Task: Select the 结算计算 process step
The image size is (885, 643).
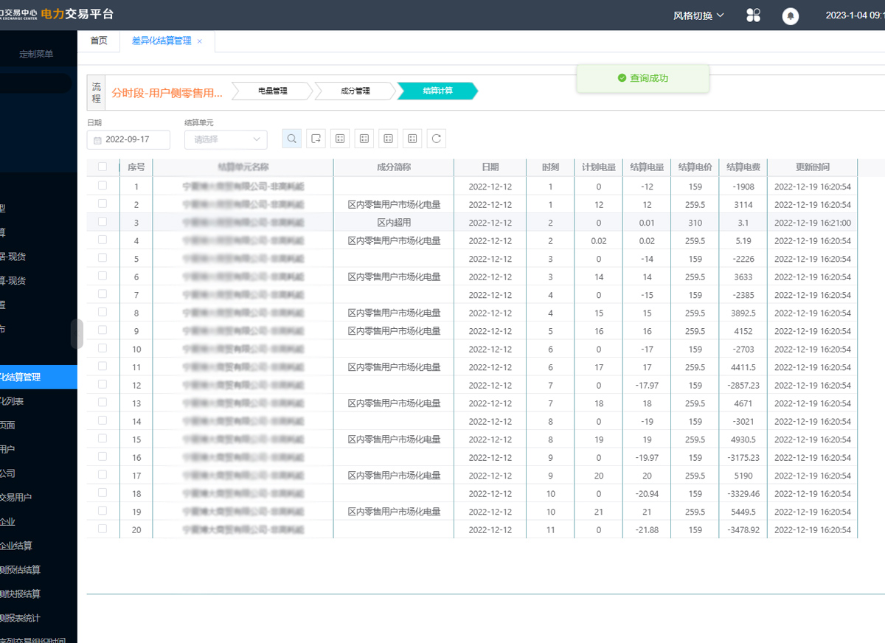Action: [437, 91]
